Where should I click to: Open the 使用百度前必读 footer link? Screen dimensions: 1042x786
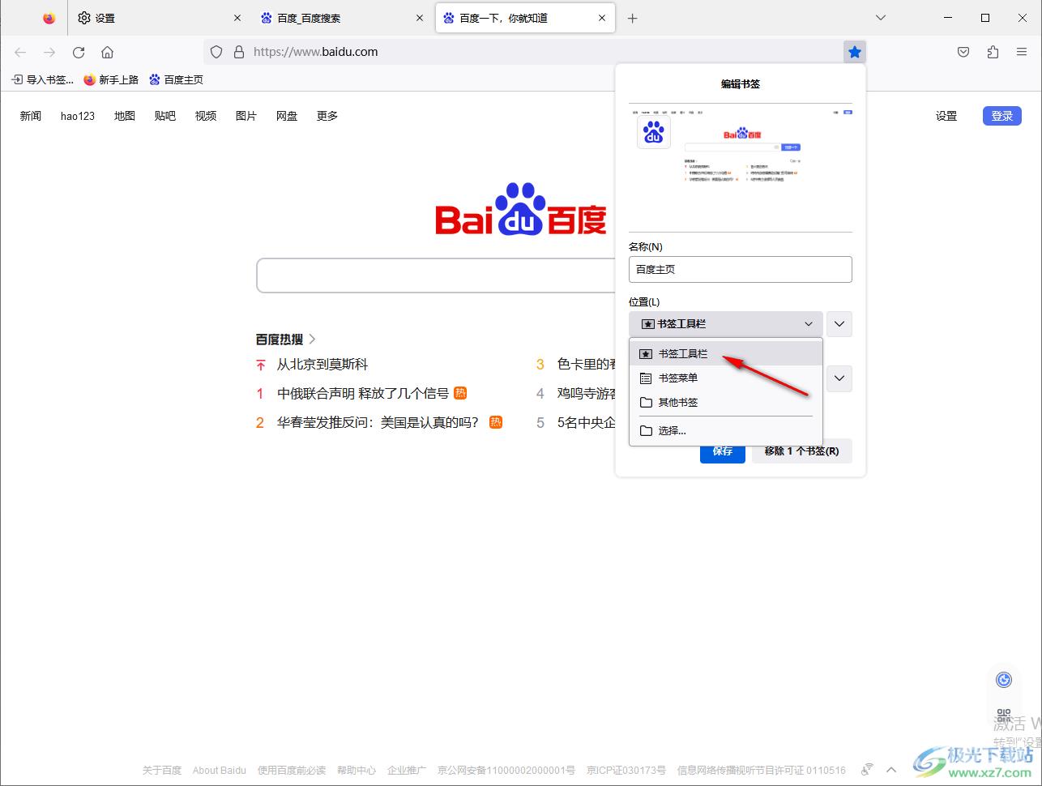[x=292, y=771]
